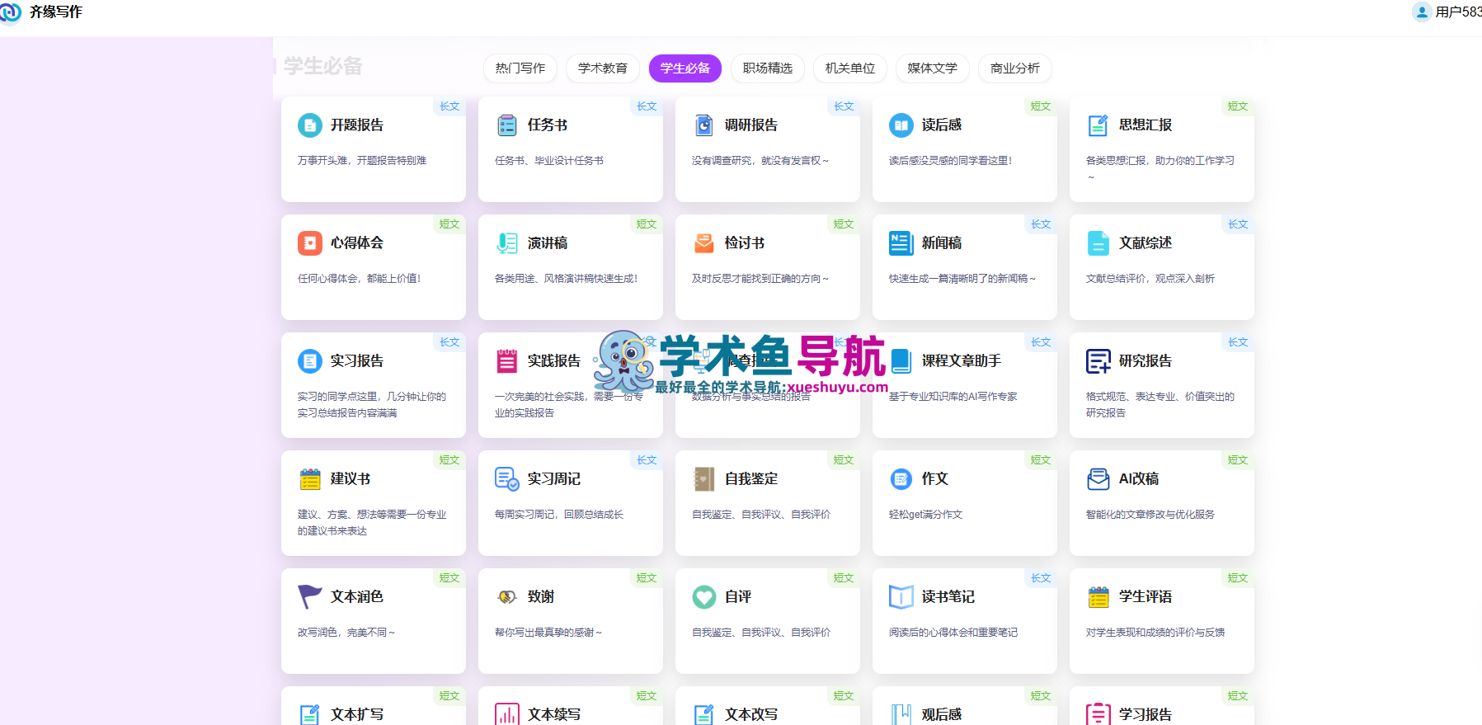Click text 没有调查研究，就没有发言权～
Viewport: 1482px width, 725px height.
point(760,161)
